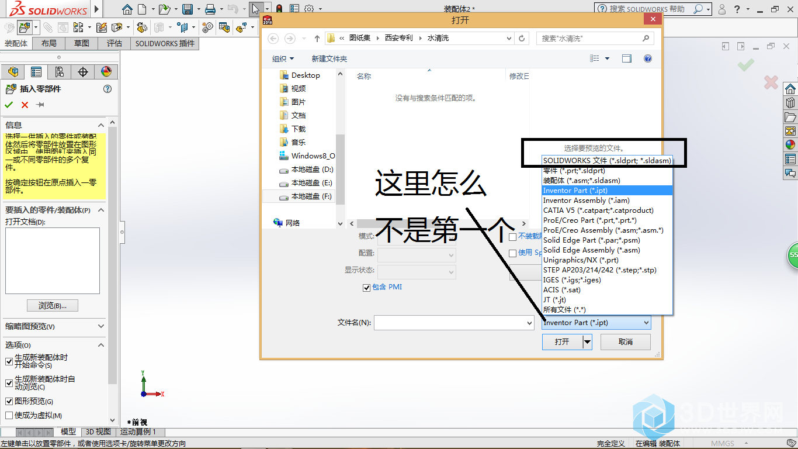Switch to the 评估 tab
798x449 pixels.
pyautogui.click(x=115, y=44)
